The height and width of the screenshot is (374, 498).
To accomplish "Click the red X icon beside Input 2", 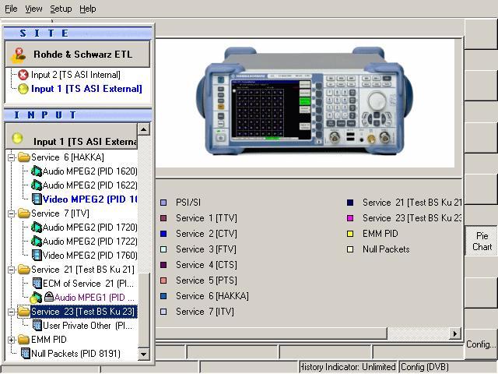I will [23, 75].
